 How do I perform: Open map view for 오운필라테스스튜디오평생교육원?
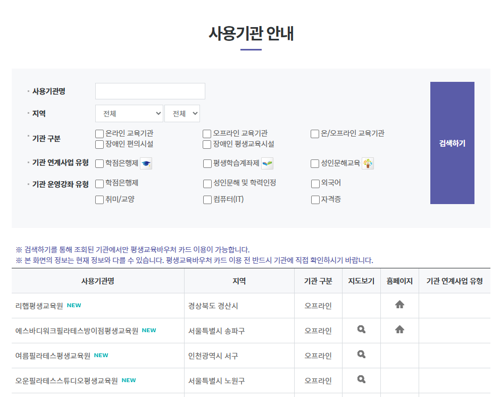pyautogui.click(x=361, y=379)
